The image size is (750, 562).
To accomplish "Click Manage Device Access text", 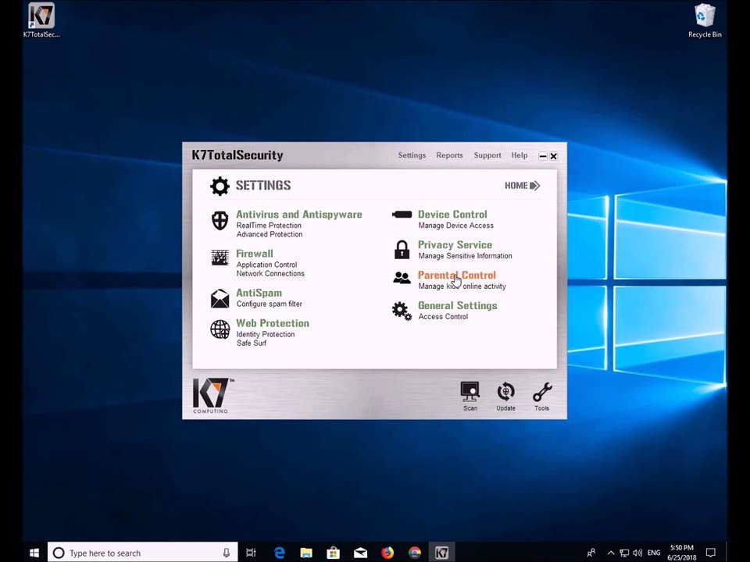I will (x=455, y=226).
